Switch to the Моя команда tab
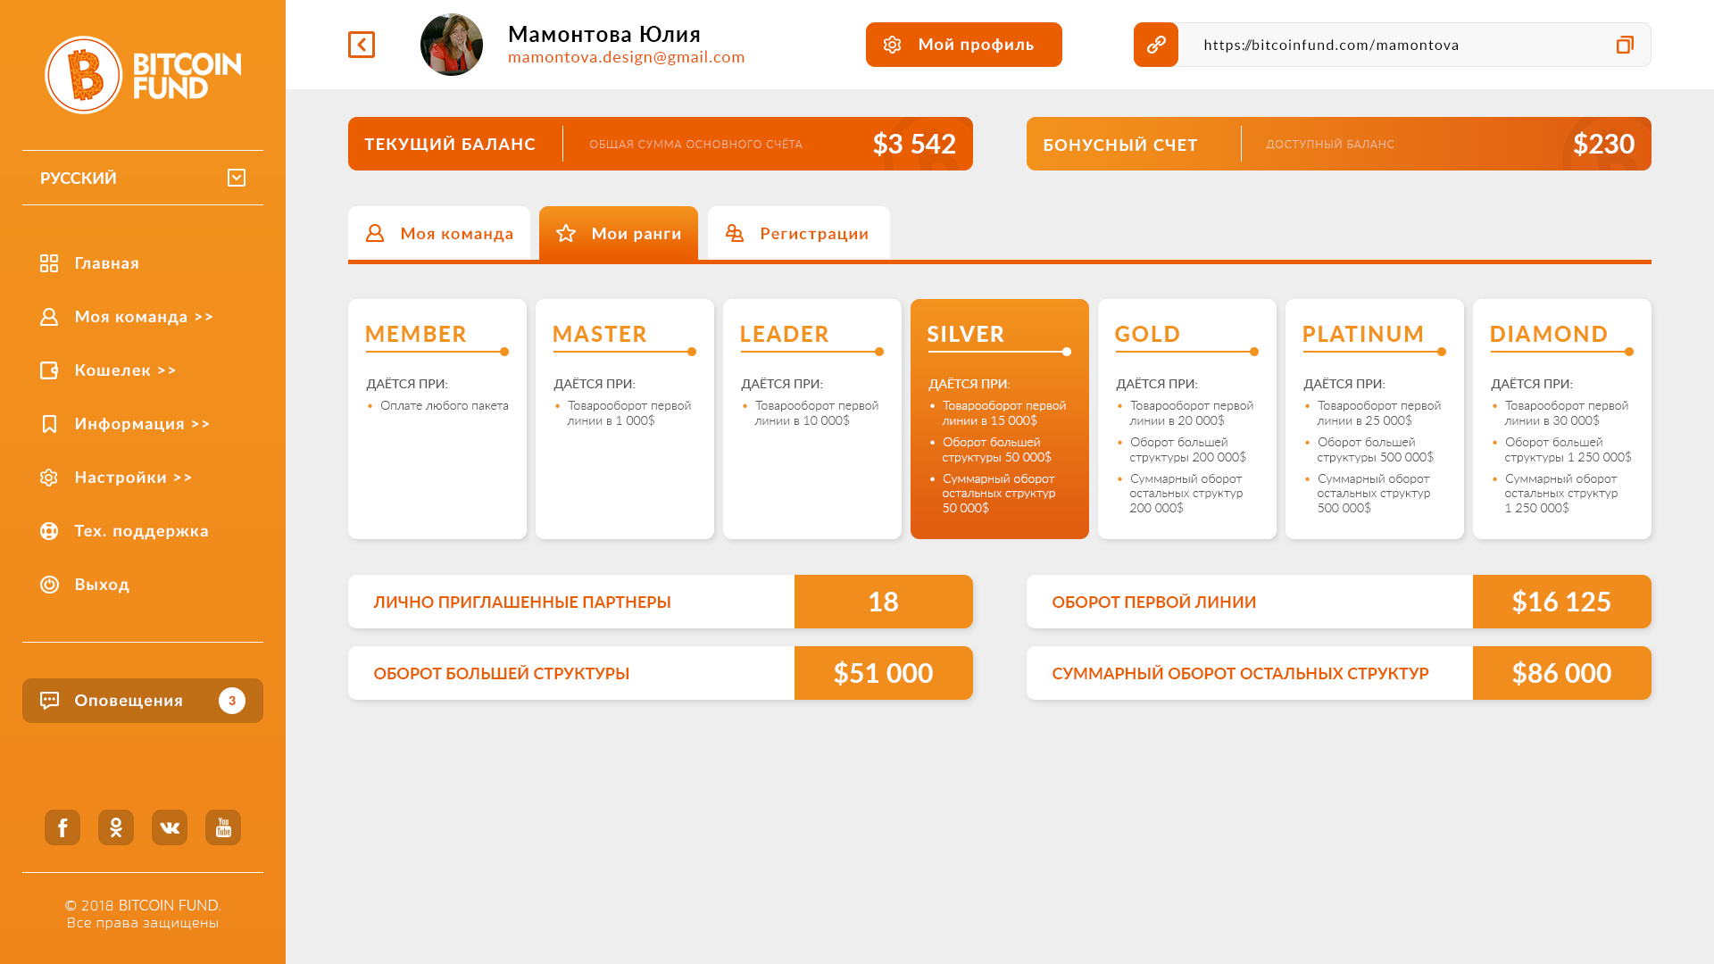The height and width of the screenshot is (964, 1714). coord(439,233)
